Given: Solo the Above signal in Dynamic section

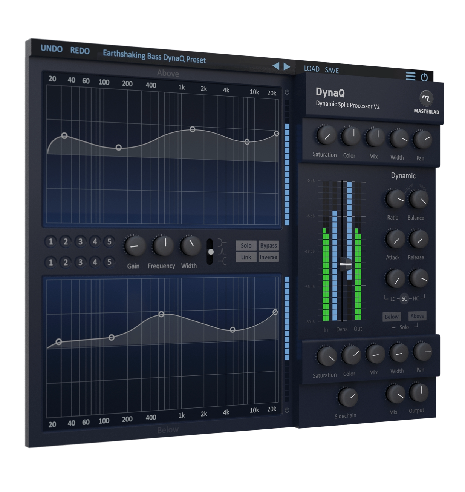Looking at the screenshot, I should tap(417, 316).
